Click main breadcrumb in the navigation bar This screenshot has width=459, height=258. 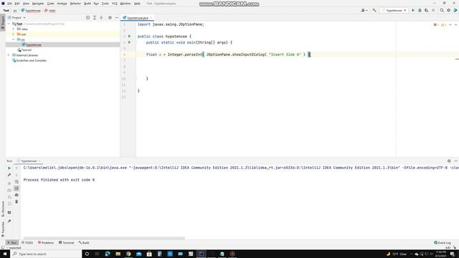tap(50, 11)
